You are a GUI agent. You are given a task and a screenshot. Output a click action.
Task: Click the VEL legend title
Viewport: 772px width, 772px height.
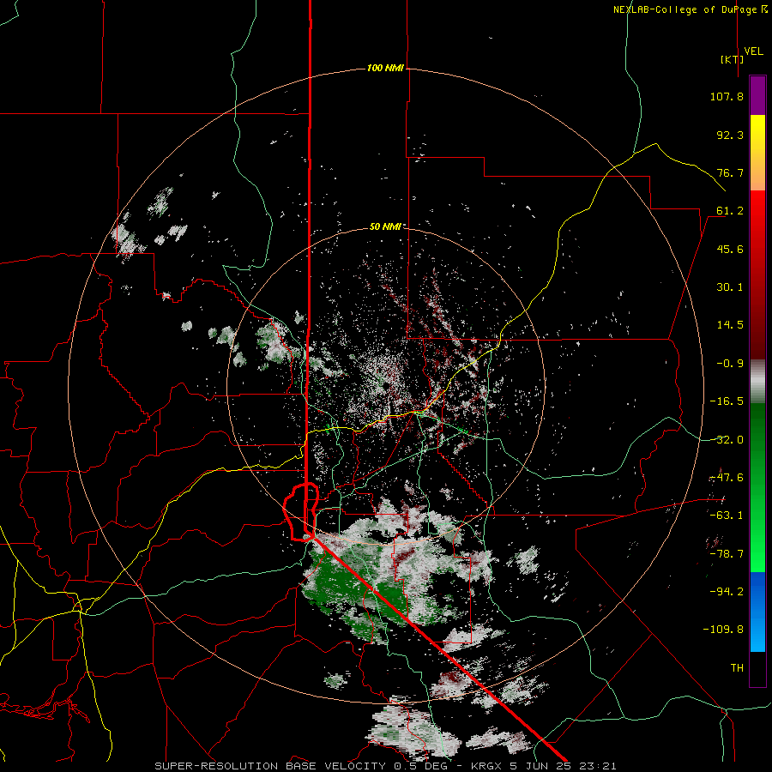coord(753,51)
